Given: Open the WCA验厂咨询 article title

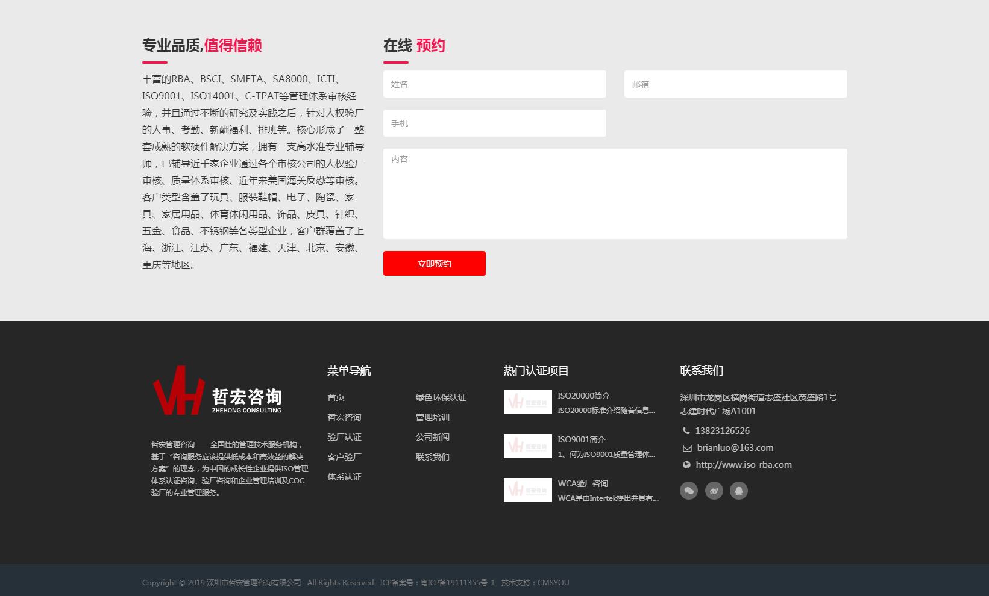Looking at the screenshot, I should [583, 483].
